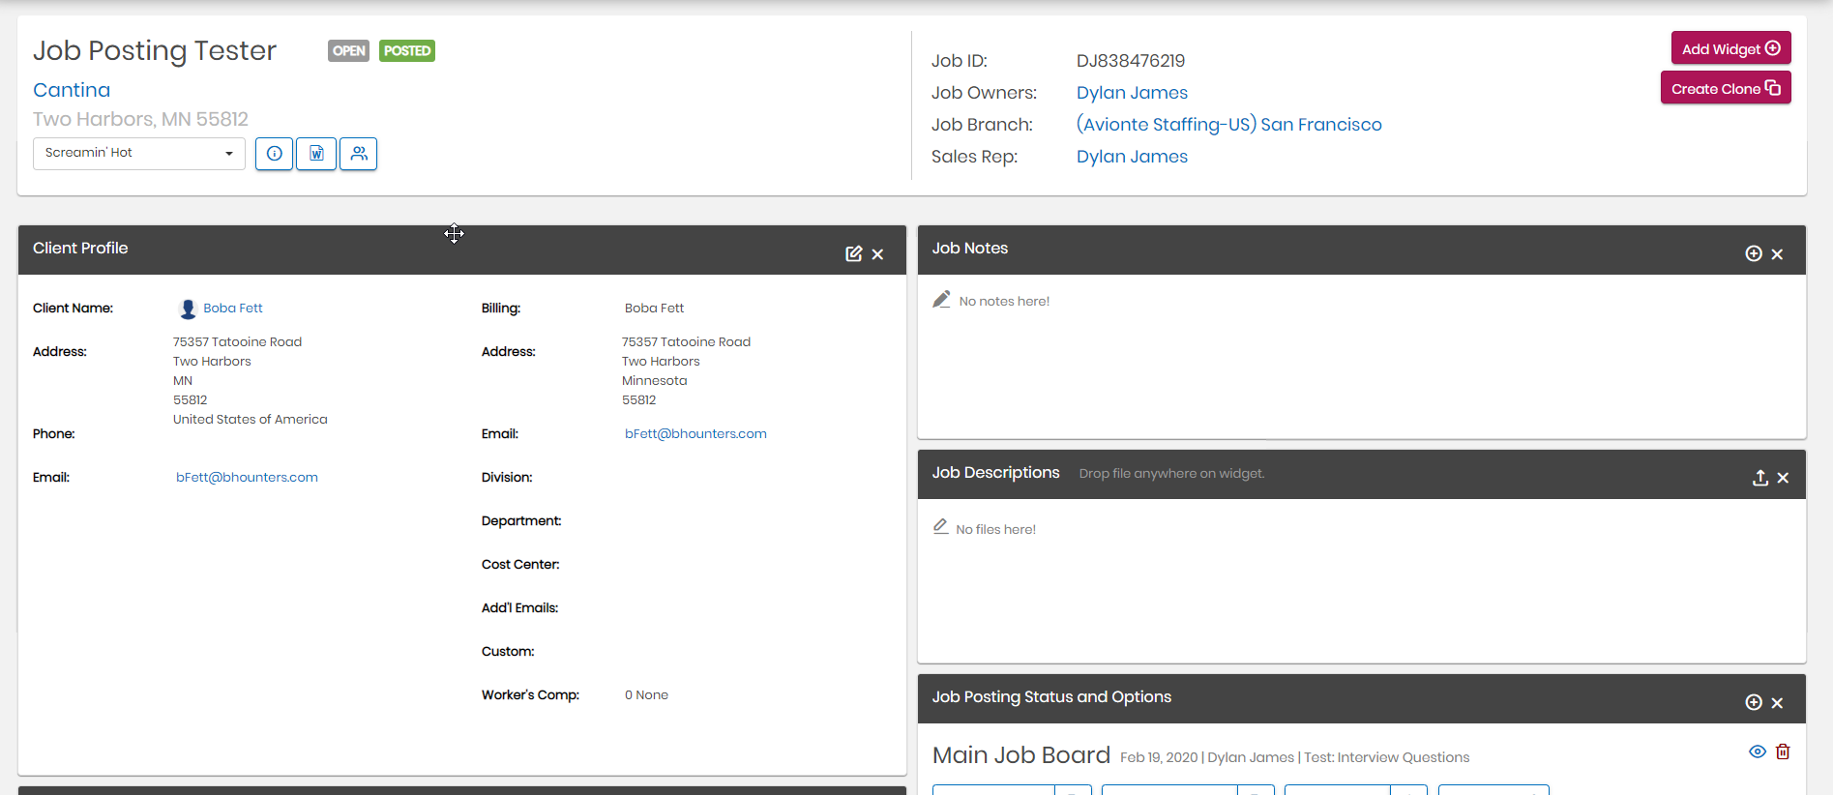Viewport: 1833px width, 795px height.
Task: Click the United States of America address line
Action: pyautogui.click(x=250, y=420)
